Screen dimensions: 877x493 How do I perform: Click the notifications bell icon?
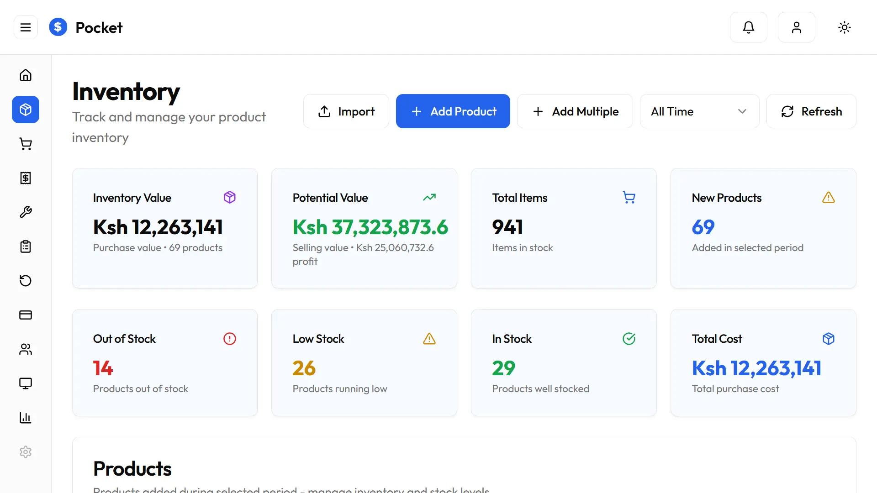tap(748, 27)
